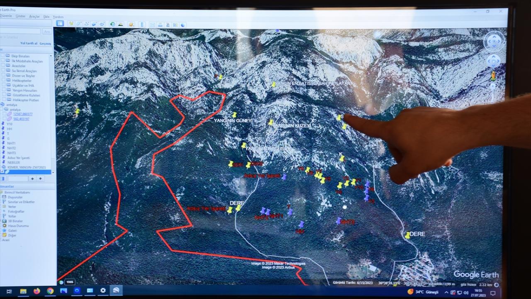Click the 1985 historical imagery timeline button
Screen dimensions: 531x299
[x=69, y=282]
